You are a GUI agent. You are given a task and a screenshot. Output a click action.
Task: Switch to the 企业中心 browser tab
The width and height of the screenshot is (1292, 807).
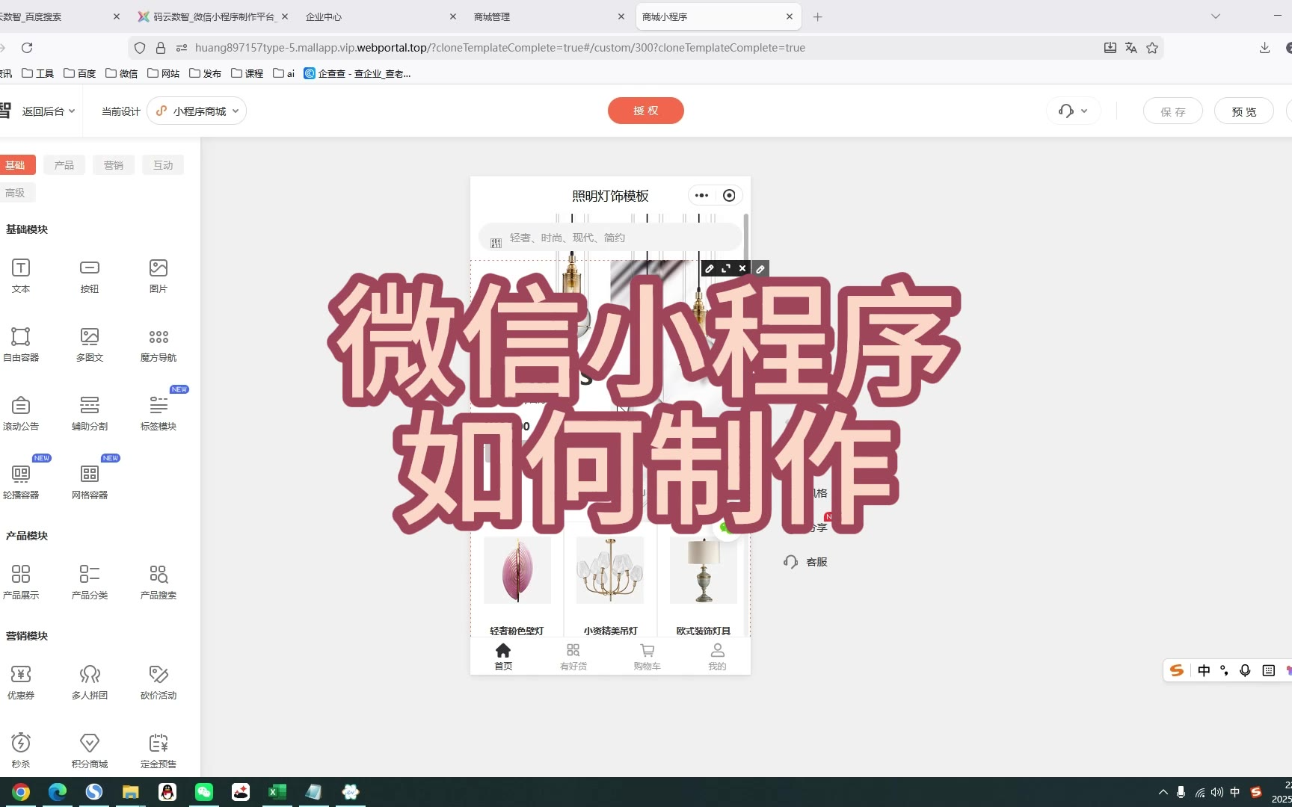pyautogui.click(x=381, y=16)
